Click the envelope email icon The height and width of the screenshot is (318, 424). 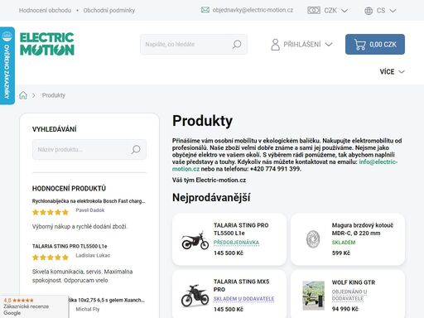point(205,10)
